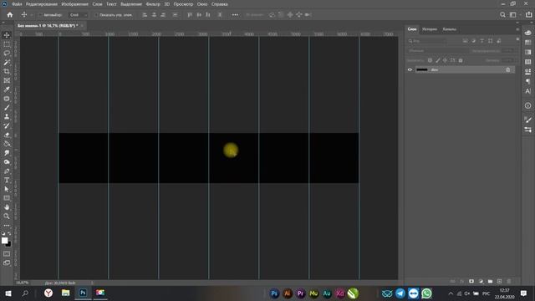Open the Swatches panel grid icon
The height and width of the screenshot is (301, 535).
point(527,43)
